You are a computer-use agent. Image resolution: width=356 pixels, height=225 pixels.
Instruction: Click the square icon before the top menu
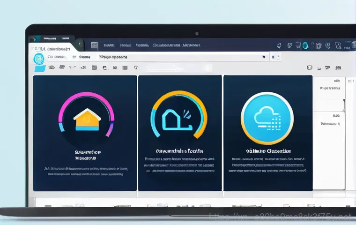point(94,45)
